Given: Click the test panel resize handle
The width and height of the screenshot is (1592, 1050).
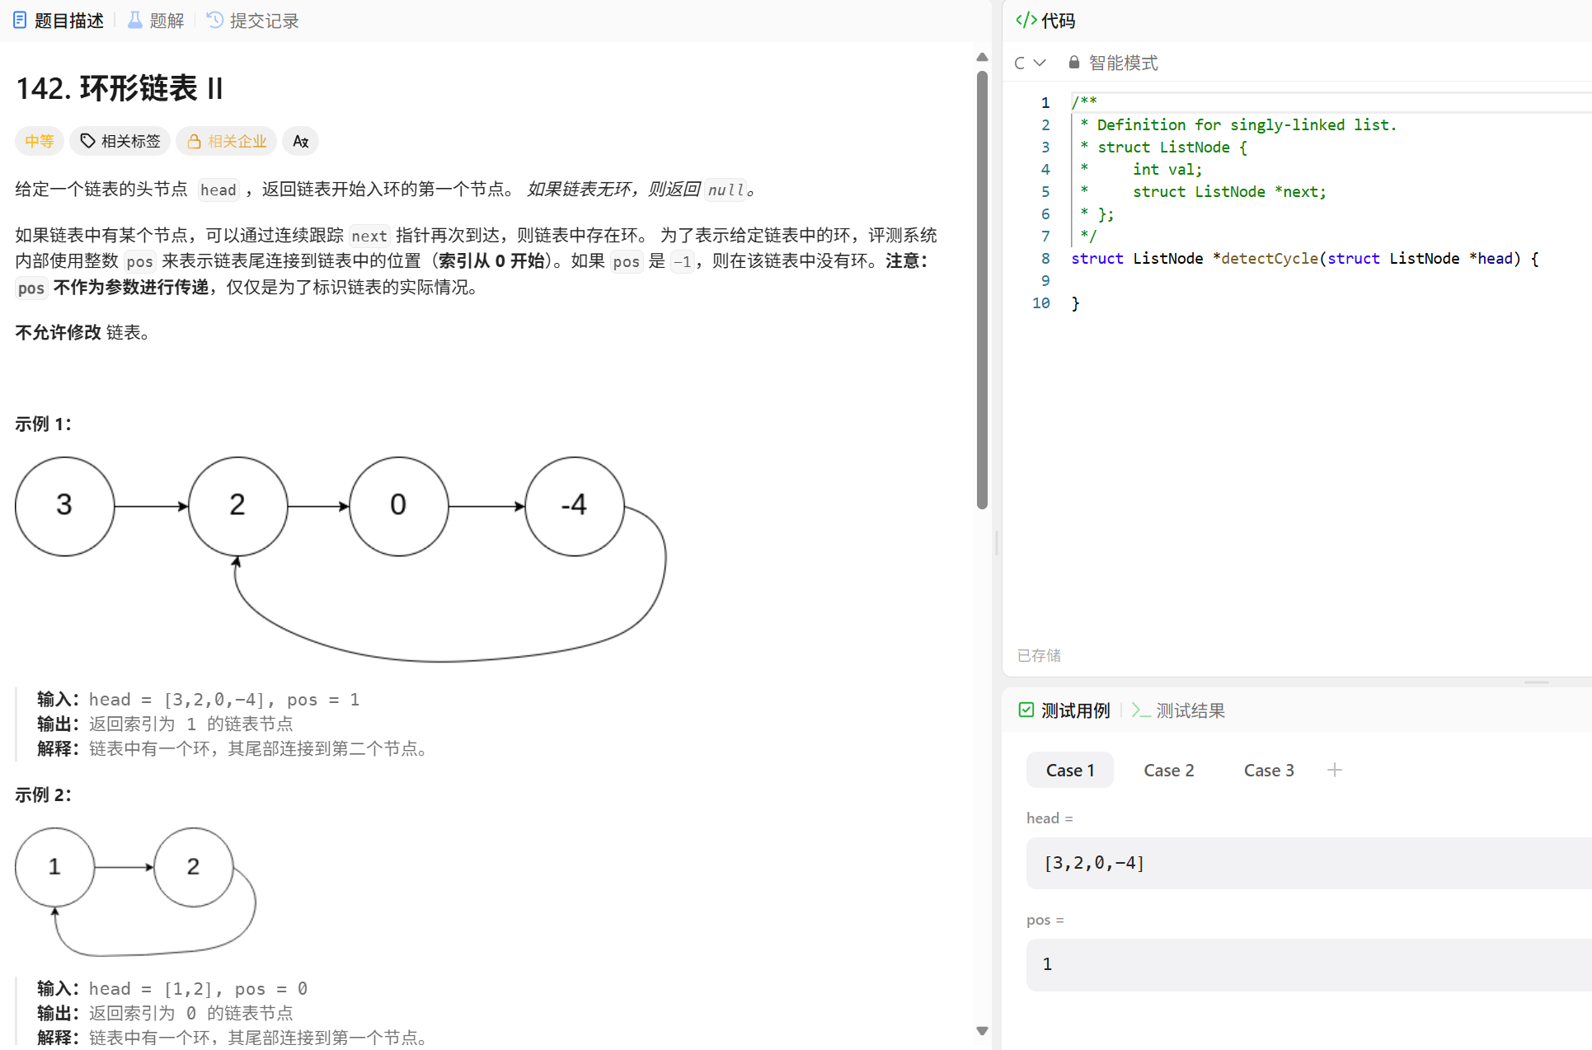Looking at the screenshot, I should point(1537,682).
